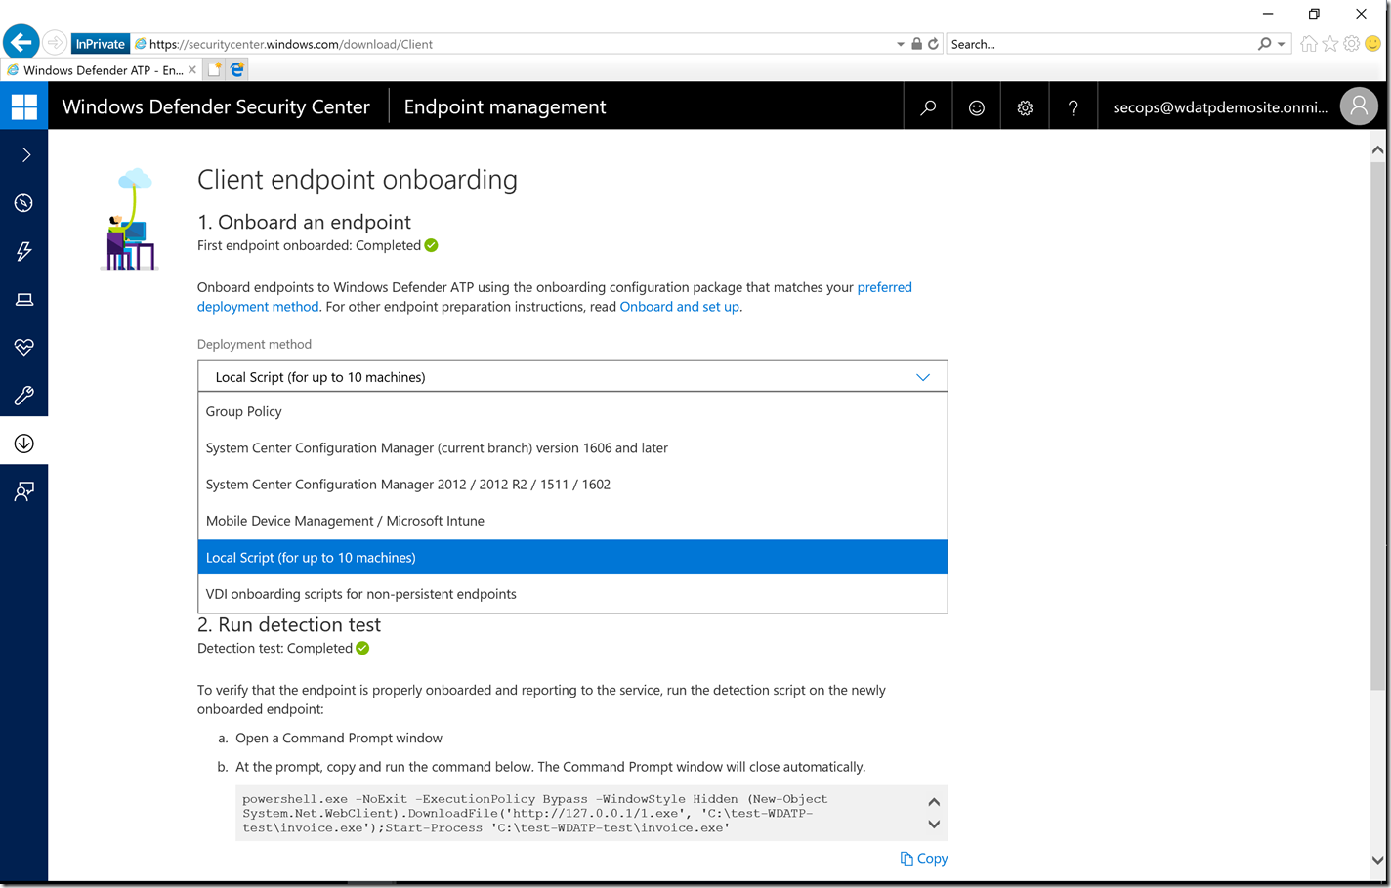Select Local Script list option
The width and height of the screenshot is (1391, 888).
pyautogui.click(x=572, y=557)
